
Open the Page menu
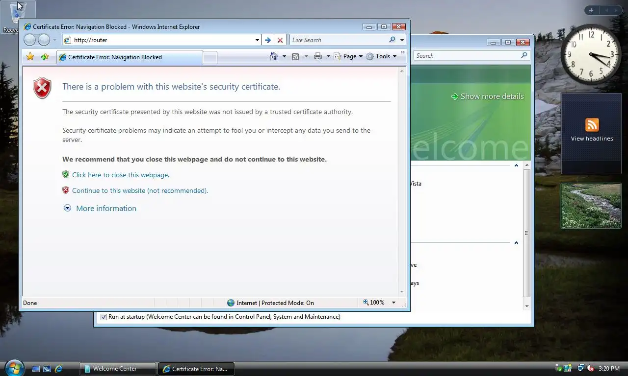(348, 56)
